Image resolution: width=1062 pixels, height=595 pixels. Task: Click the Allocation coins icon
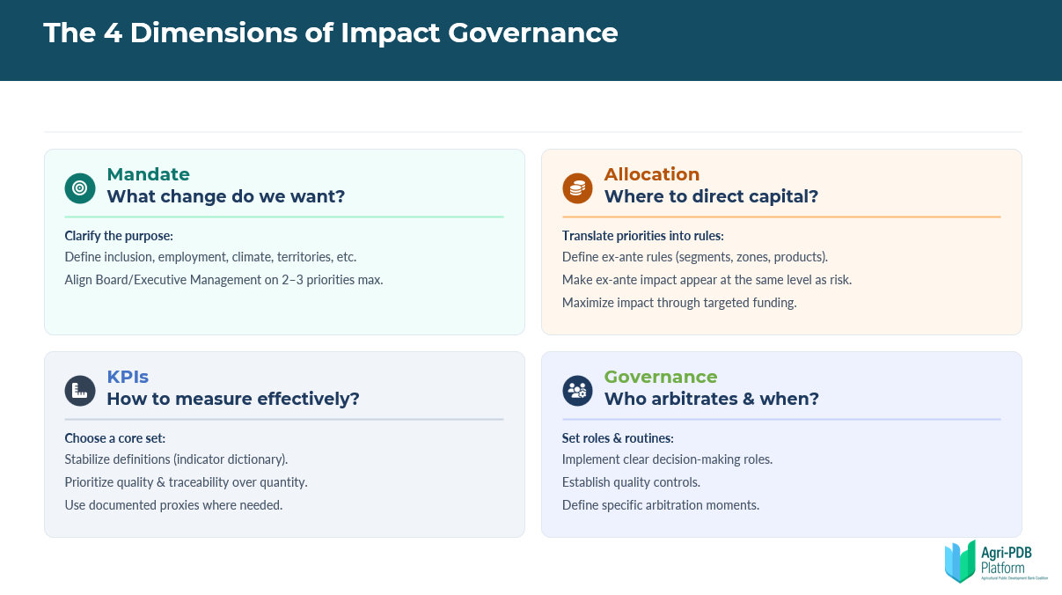(x=577, y=187)
